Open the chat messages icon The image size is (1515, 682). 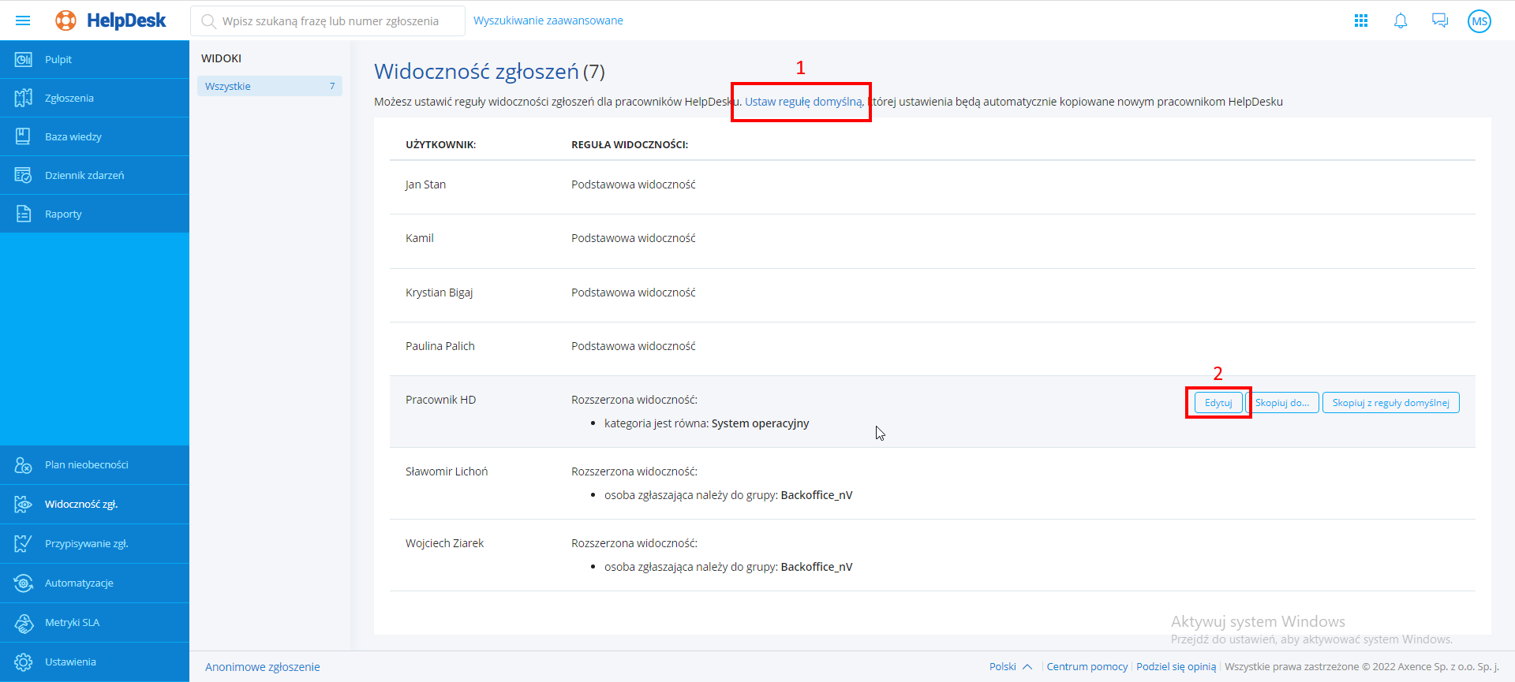pos(1440,20)
